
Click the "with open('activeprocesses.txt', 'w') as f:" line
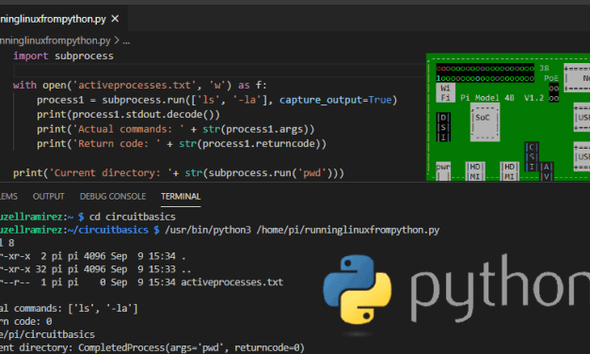[140, 85]
